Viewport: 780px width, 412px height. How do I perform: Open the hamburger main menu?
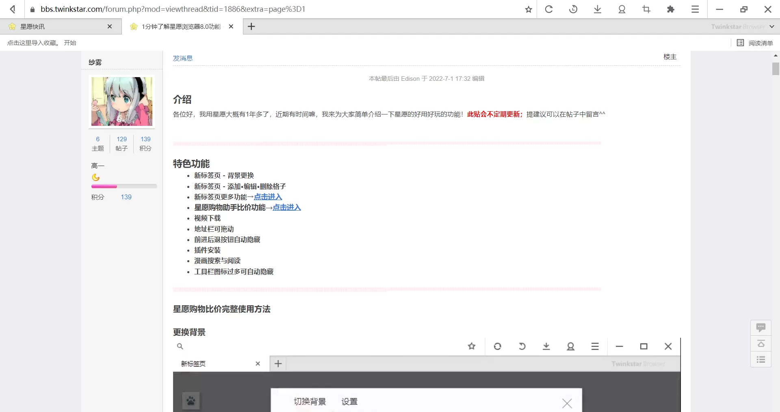[695, 9]
